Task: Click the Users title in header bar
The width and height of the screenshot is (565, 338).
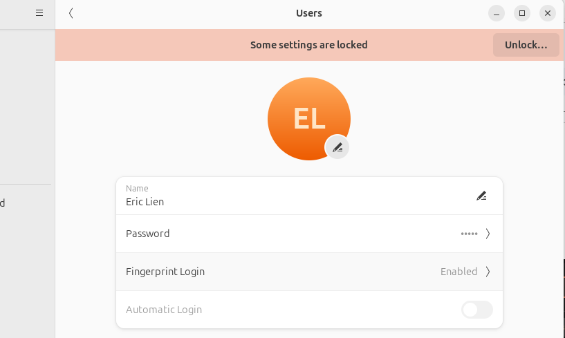Action: (x=309, y=13)
